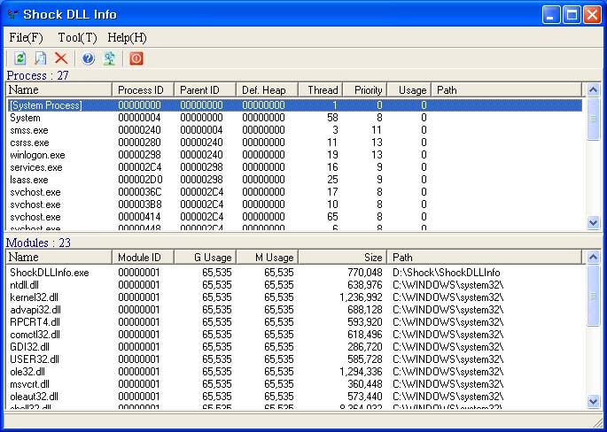Sort modules by Module ID header
Screen dimensions: 607x432
coord(143,258)
